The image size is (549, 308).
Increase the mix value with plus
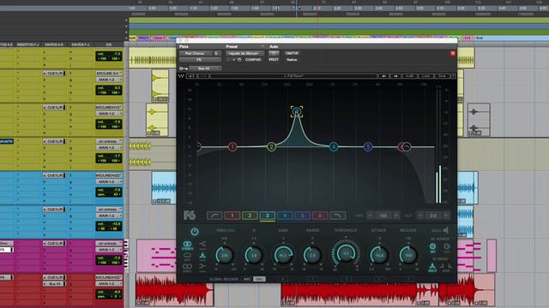(x=396, y=216)
